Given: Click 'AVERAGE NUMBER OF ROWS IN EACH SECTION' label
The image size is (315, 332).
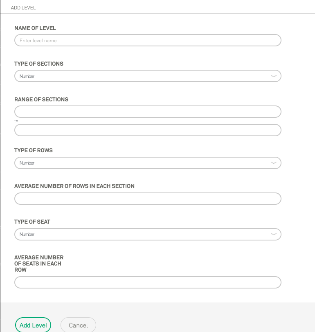Looking at the screenshot, I should click(74, 186).
